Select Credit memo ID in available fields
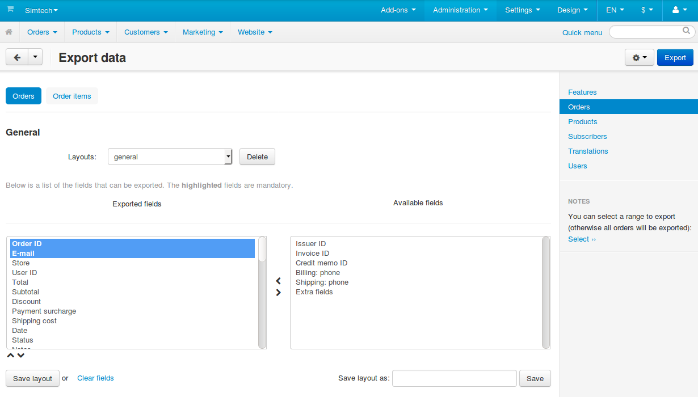 (x=416, y=263)
